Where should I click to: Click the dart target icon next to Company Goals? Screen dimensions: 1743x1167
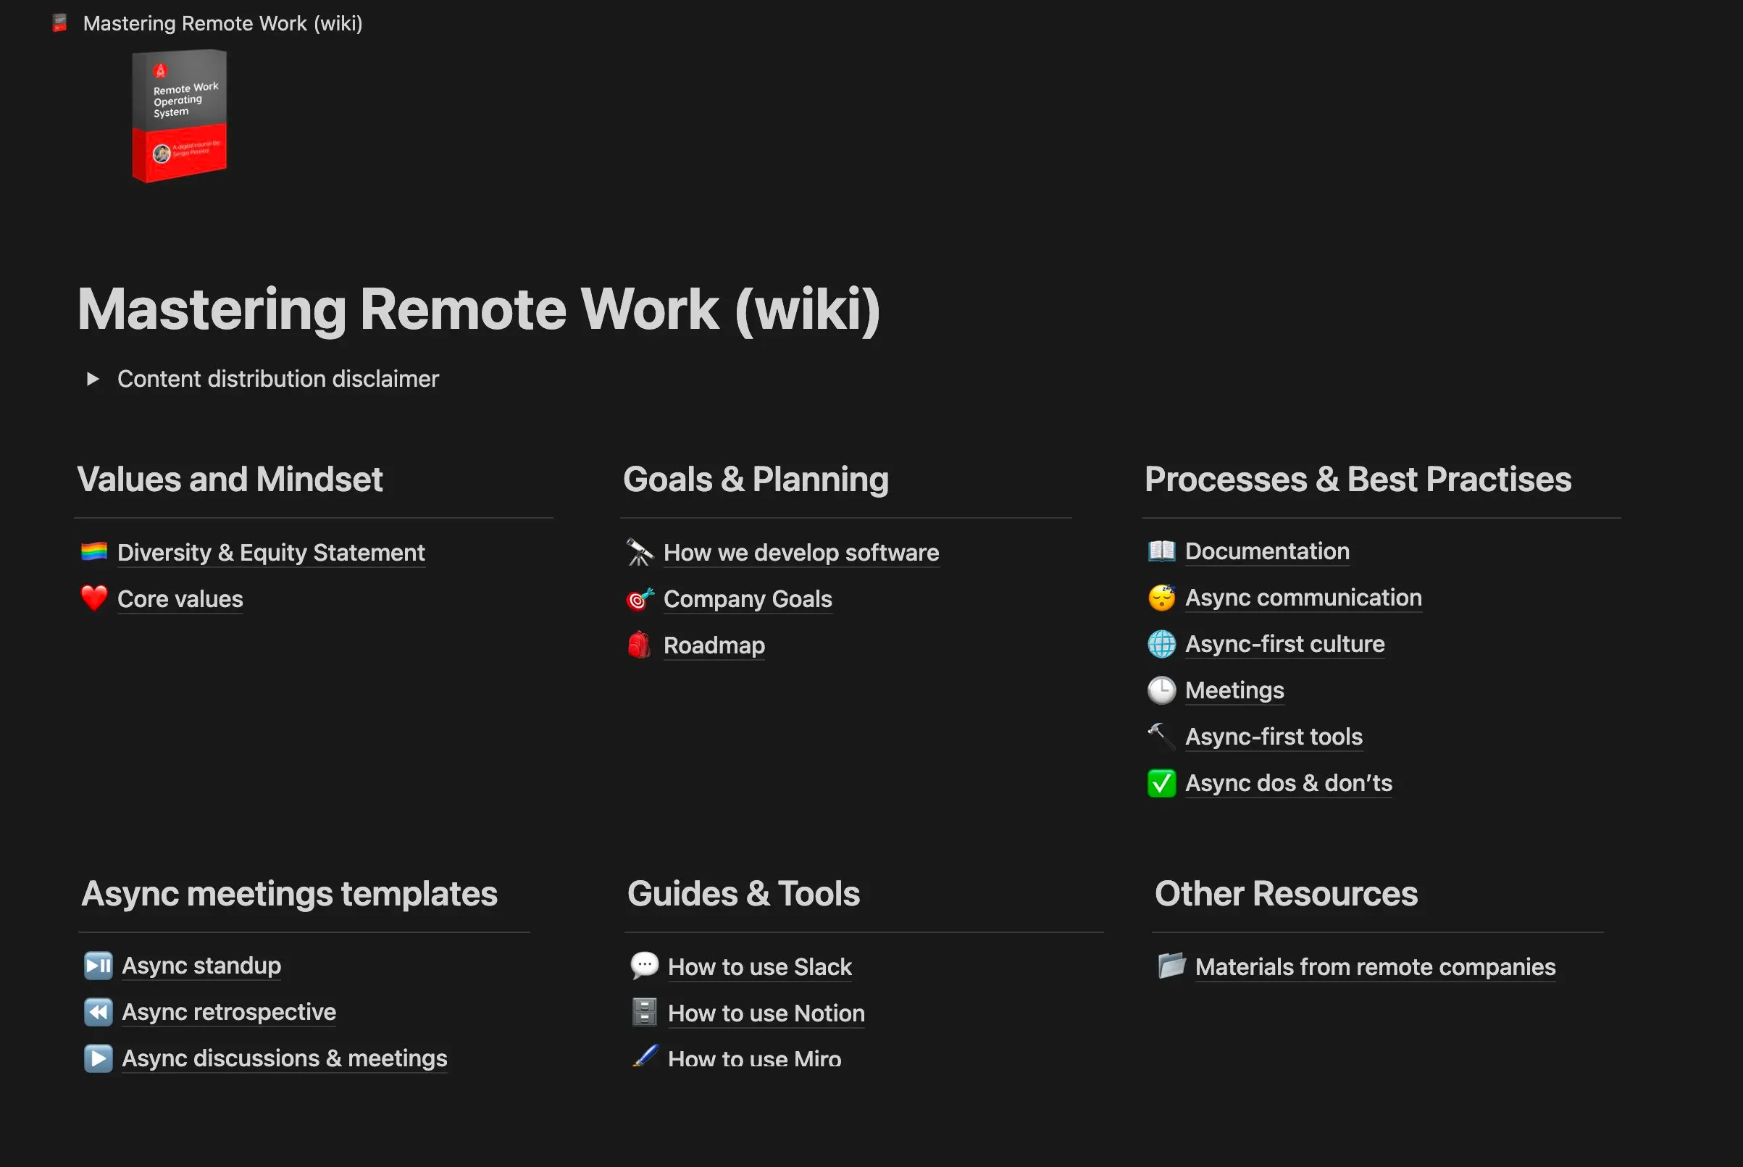click(640, 598)
